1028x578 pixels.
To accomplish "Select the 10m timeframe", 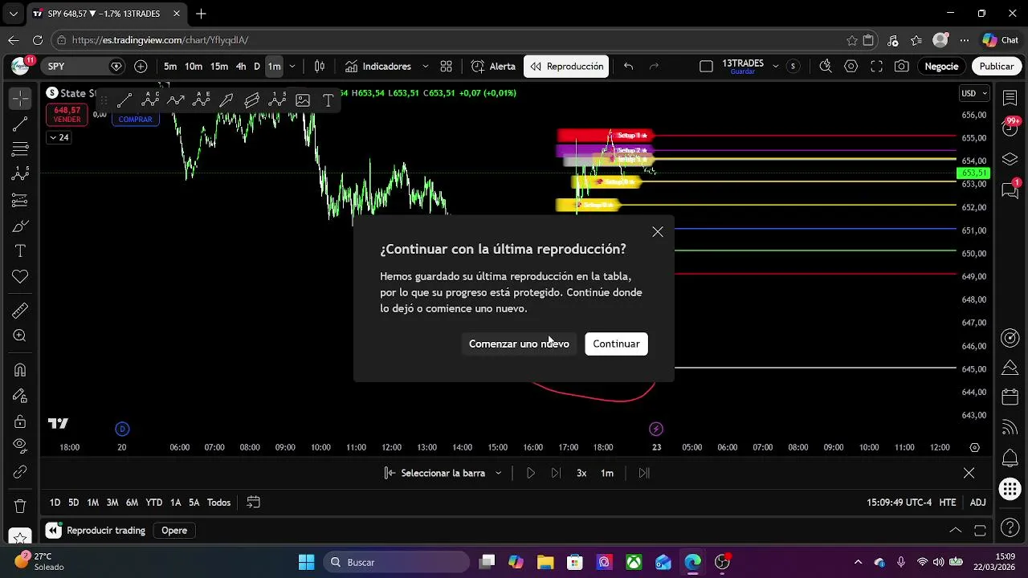I will coord(194,67).
